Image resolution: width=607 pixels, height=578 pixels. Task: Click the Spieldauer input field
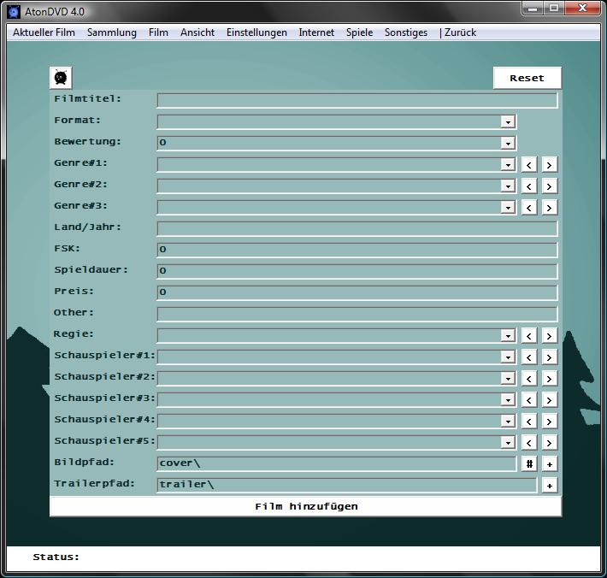[x=357, y=271]
